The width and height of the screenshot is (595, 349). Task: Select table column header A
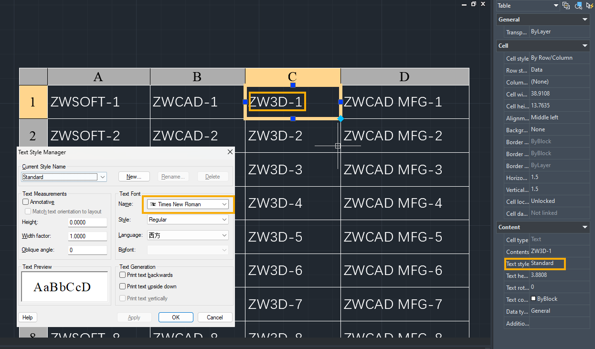[x=99, y=77]
